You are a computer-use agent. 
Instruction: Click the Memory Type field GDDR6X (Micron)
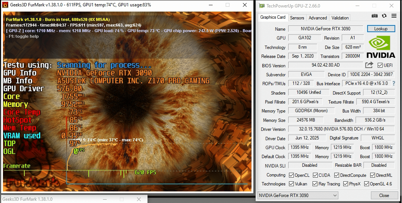(311, 111)
